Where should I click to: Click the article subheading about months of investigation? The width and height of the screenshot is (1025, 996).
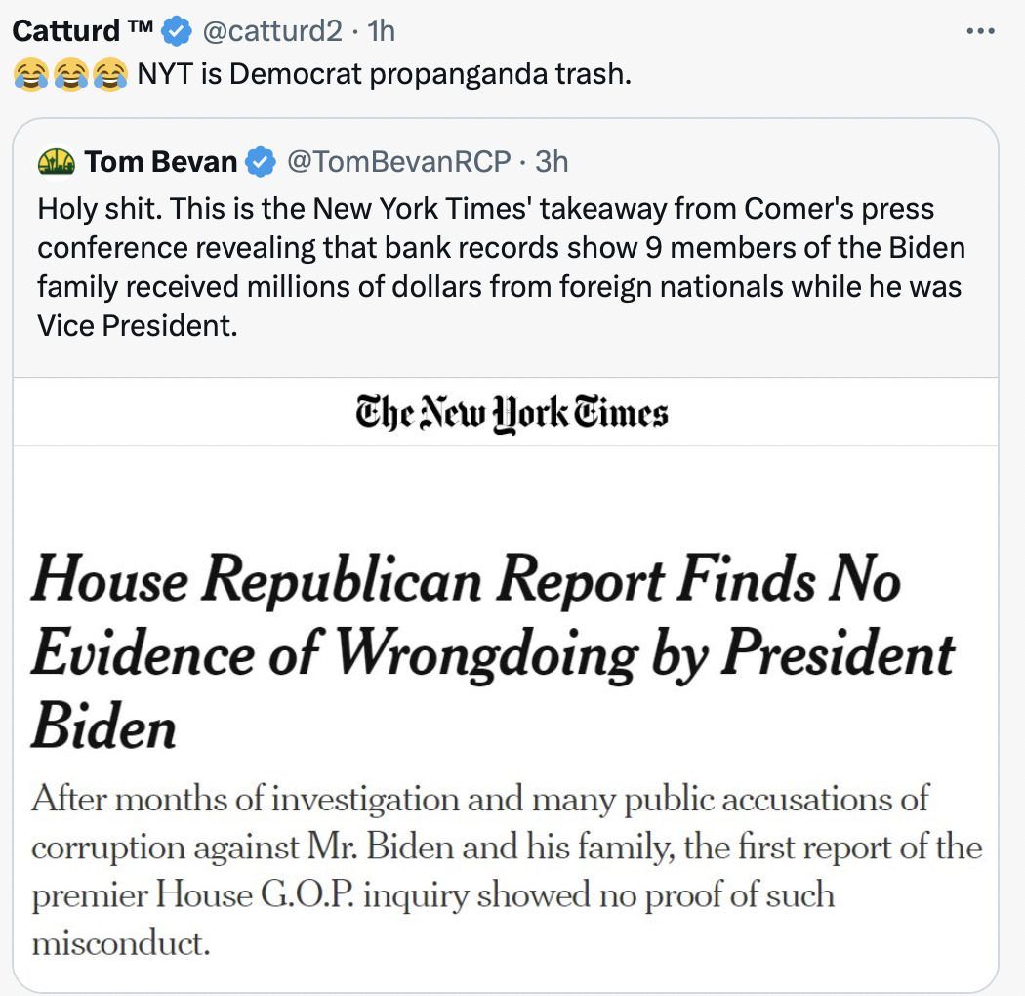506,871
